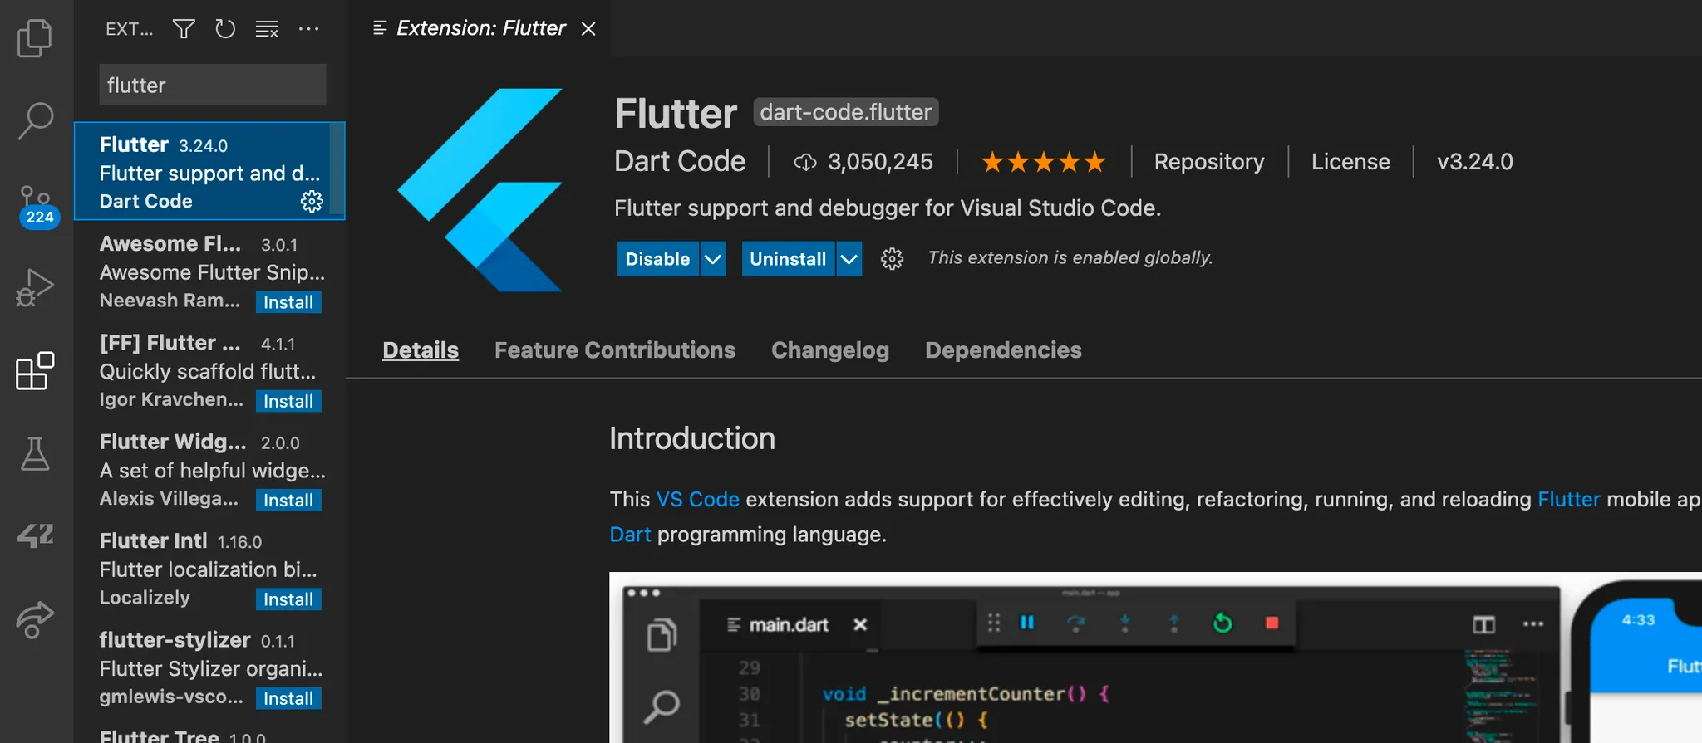Click the demo screenshot in Introduction
1702x743 pixels.
pos(1155,657)
